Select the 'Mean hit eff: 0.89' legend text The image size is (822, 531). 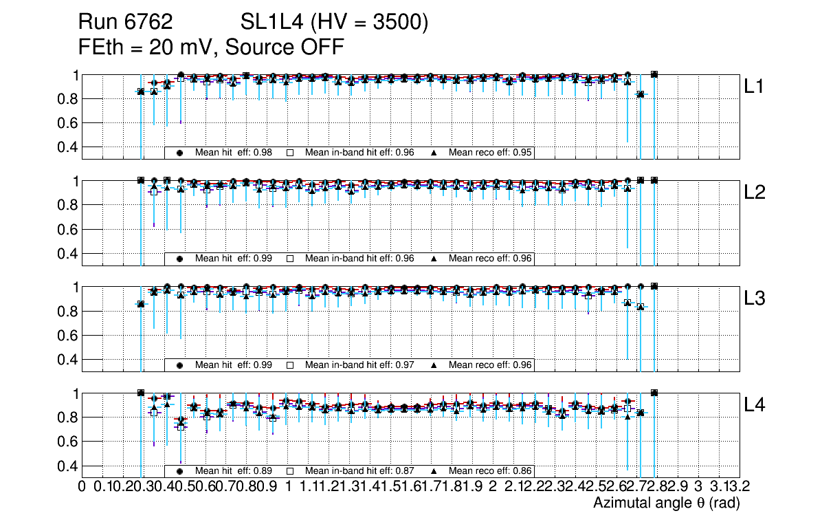234,471
